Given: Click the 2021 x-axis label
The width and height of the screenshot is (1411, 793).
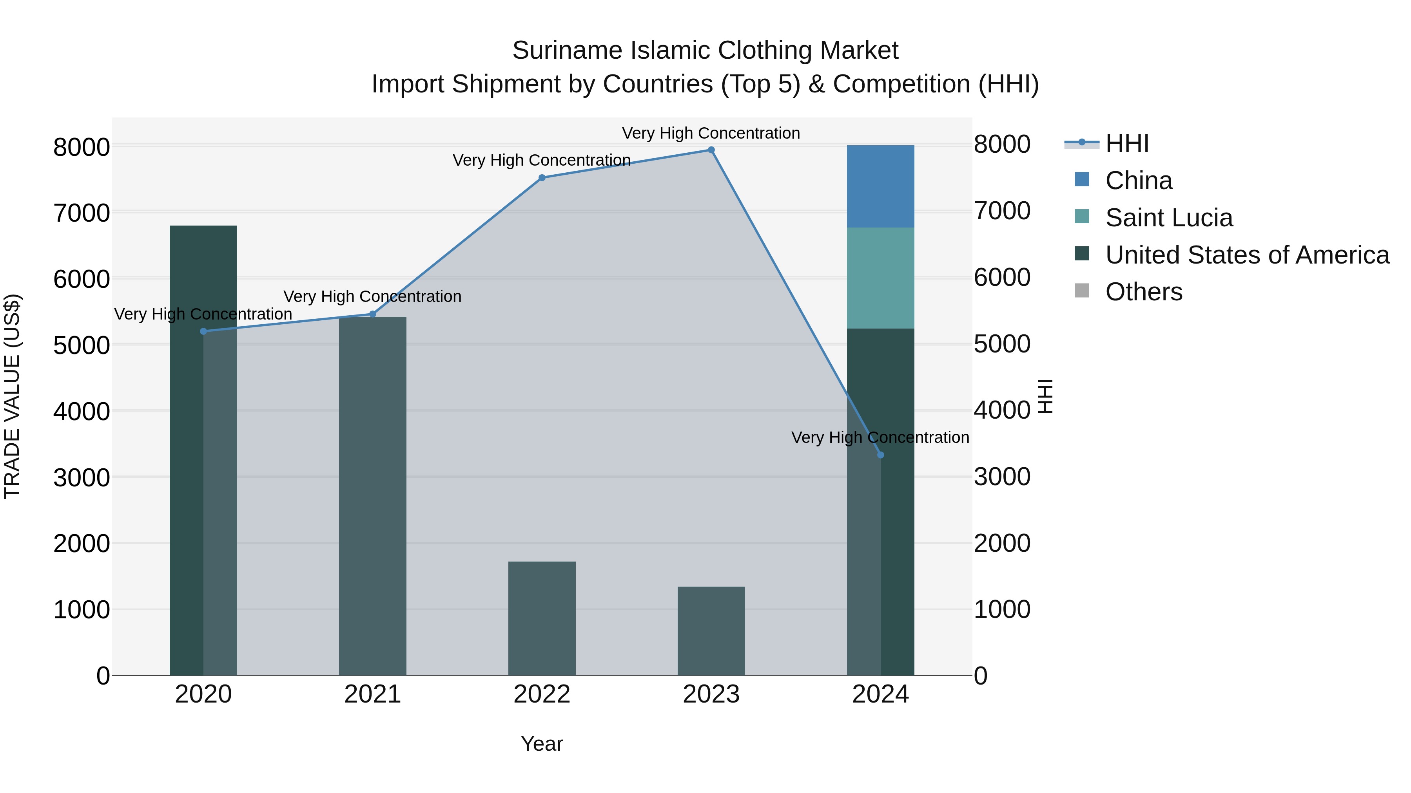Looking at the screenshot, I should pyautogui.click(x=372, y=694).
